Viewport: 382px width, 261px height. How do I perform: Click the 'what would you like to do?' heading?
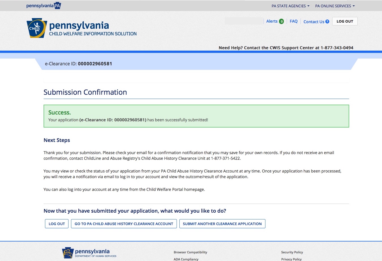tap(135, 211)
